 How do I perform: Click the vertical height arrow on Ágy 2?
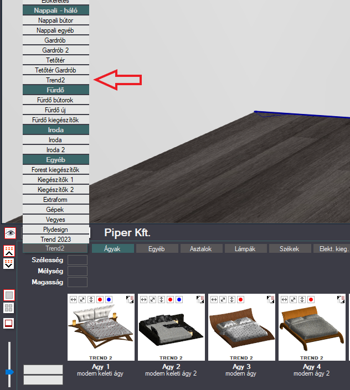[161, 299]
